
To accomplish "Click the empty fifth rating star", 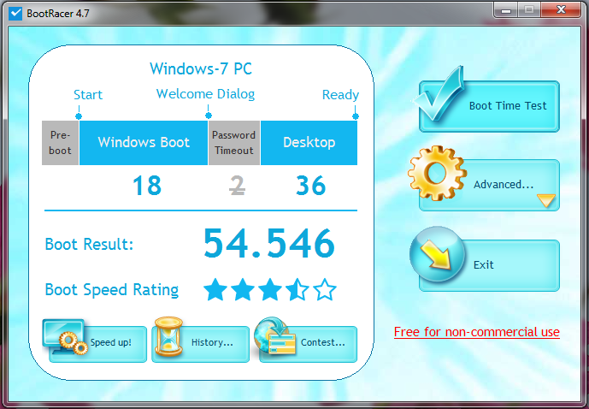I will (325, 289).
